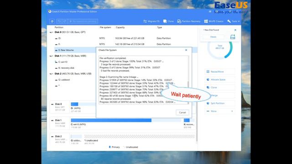Collapse Disk 0 in the disk map
The height and width of the screenshot is (164, 292).
pos(52,104)
